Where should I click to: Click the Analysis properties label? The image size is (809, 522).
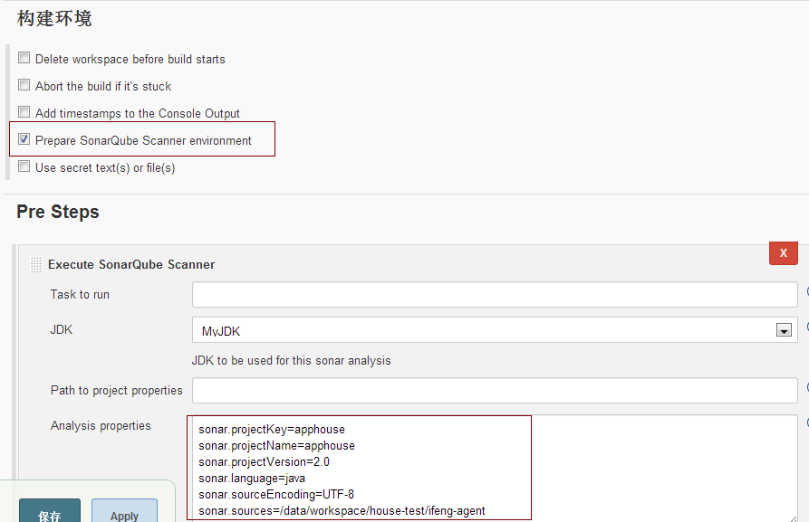(101, 425)
